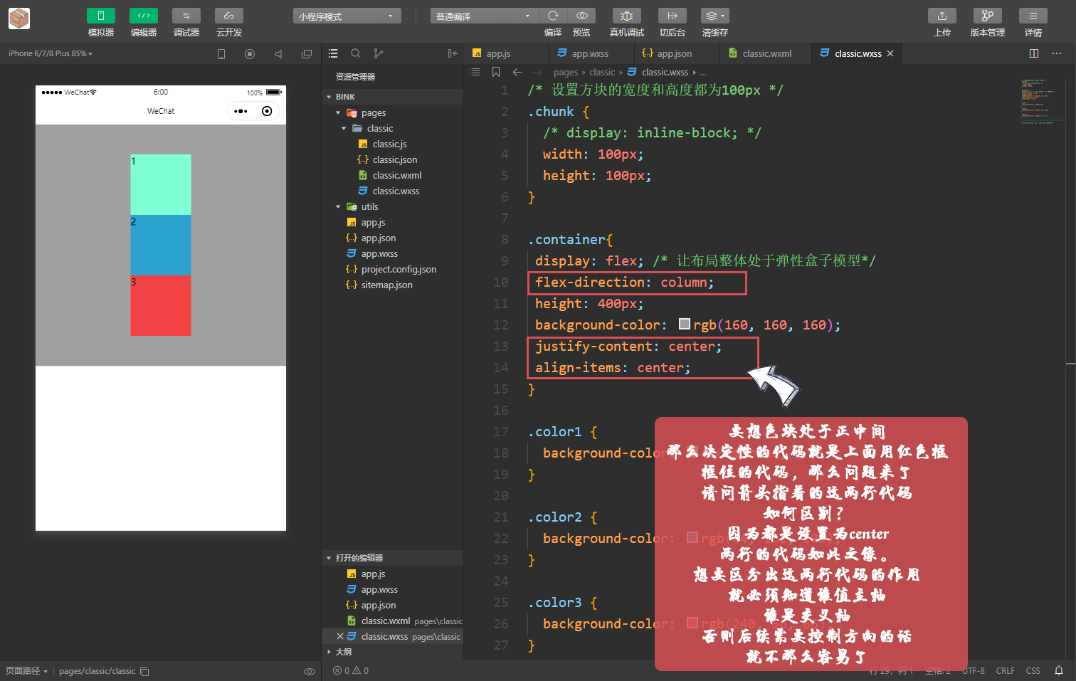
Task: Open the 小程序模式 mode dropdown
Action: pos(347,15)
